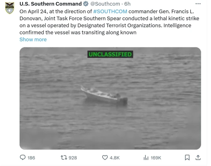Image resolution: width=211 pixels, height=166 pixels.
Task: Click the 4.8K likes count
Action: click(115, 158)
